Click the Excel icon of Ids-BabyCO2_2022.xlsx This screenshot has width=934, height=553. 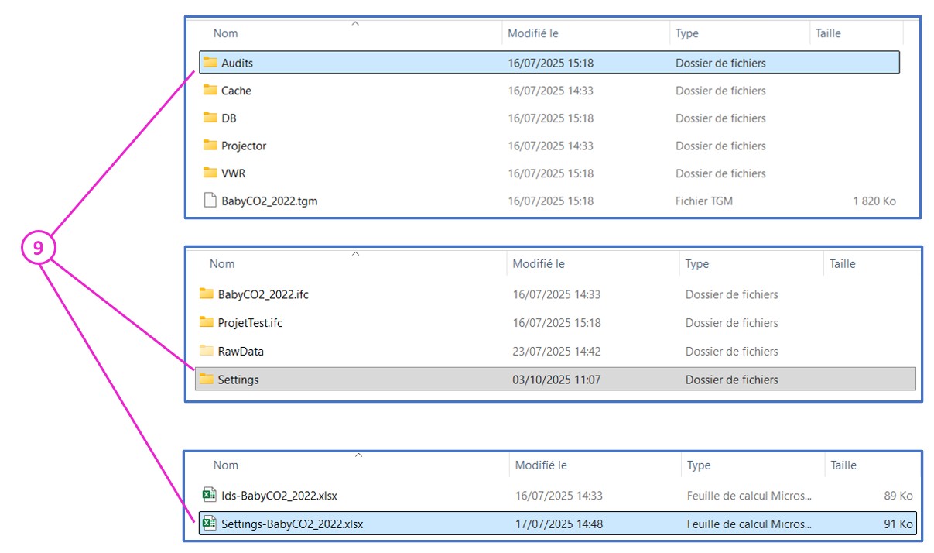click(x=209, y=495)
